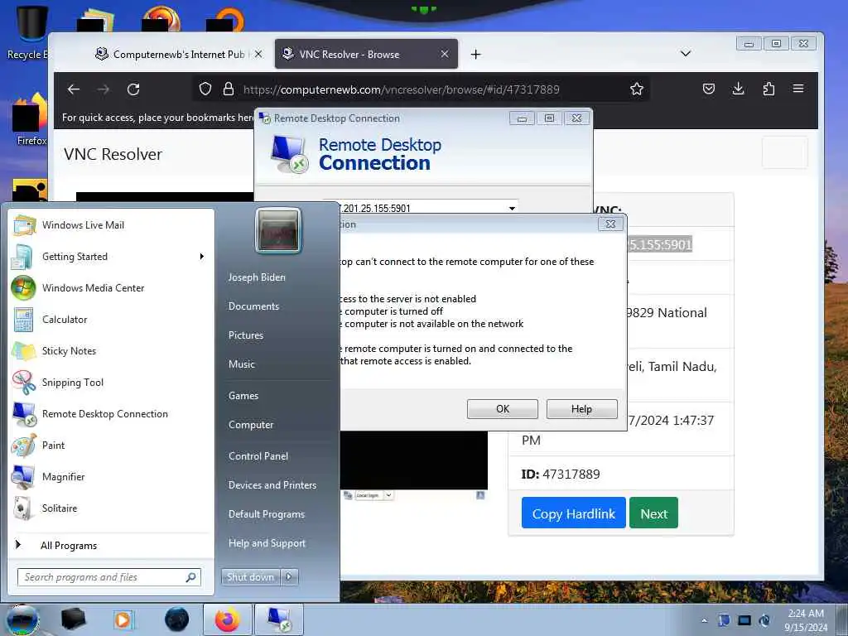The height and width of the screenshot is (636, 848).
Task: Click the taskbar clock and date
Action: tap(805, 620)
